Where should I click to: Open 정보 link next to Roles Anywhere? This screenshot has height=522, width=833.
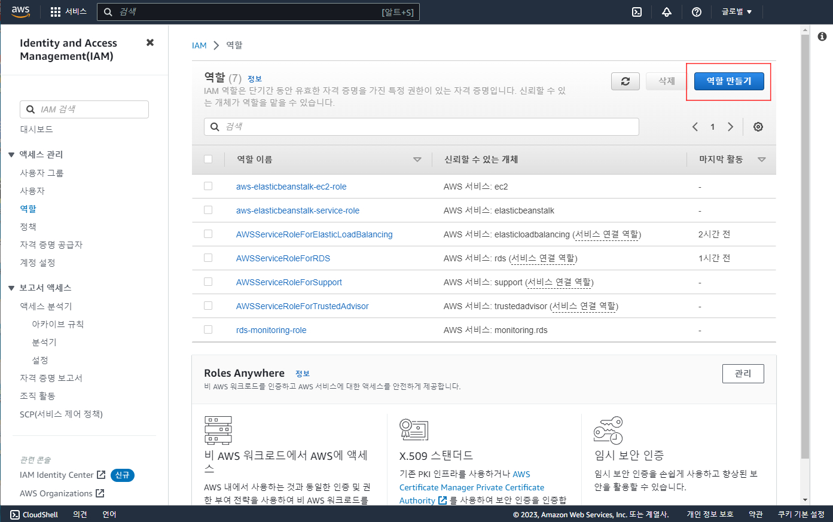coord(303,374)
